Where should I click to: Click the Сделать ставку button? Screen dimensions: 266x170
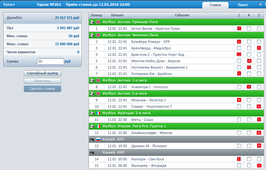click(43, 89)
